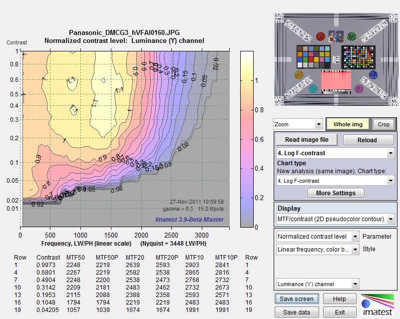Viewport: 400px width, 319px height.
Task: Click the MTF50P column header
Action: point(107,258)
